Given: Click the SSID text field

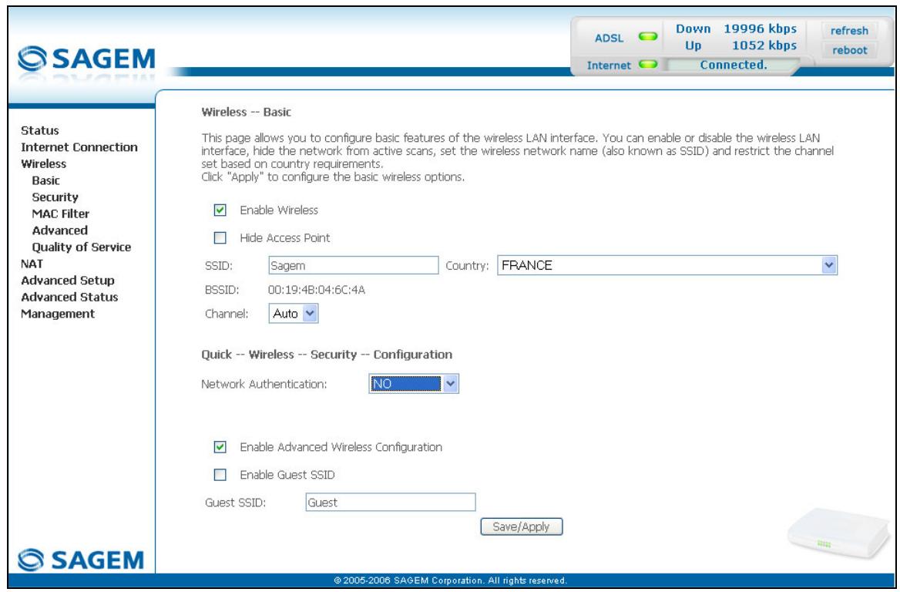Looking at the screenshot, I should click(x=353, y=265).
